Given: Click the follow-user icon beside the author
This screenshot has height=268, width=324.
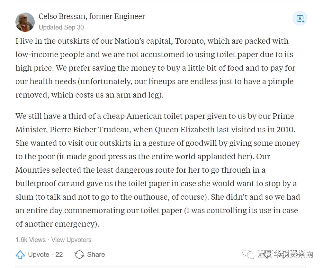Looking at the screenshot, I should pos(300,19).
